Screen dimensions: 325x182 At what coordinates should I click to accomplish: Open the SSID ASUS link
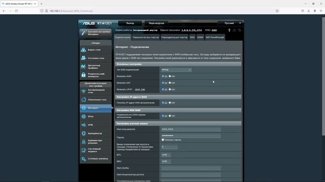click(214, 30)
